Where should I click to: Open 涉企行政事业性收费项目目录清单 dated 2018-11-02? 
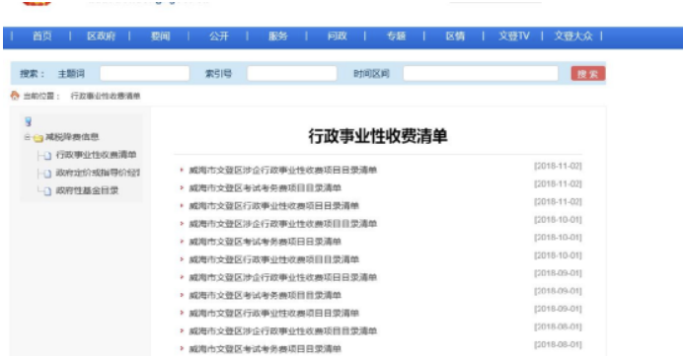point(282,171)
